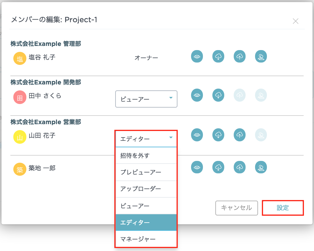The width and height of the screenshot is (314, 251).
Task: Toggle the view eye icon for 築地 一郎
Action: tap(197, 167)
